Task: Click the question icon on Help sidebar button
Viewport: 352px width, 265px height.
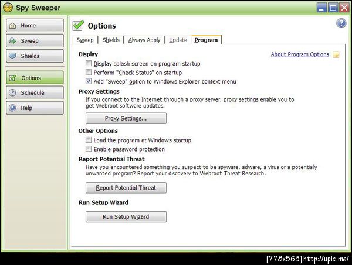Action: [12, 108]
